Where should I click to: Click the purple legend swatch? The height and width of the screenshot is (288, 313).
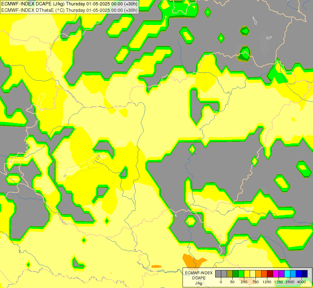(x=281, y=274)
